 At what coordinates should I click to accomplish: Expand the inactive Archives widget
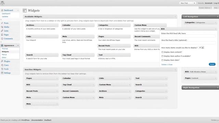coord(130,91)
